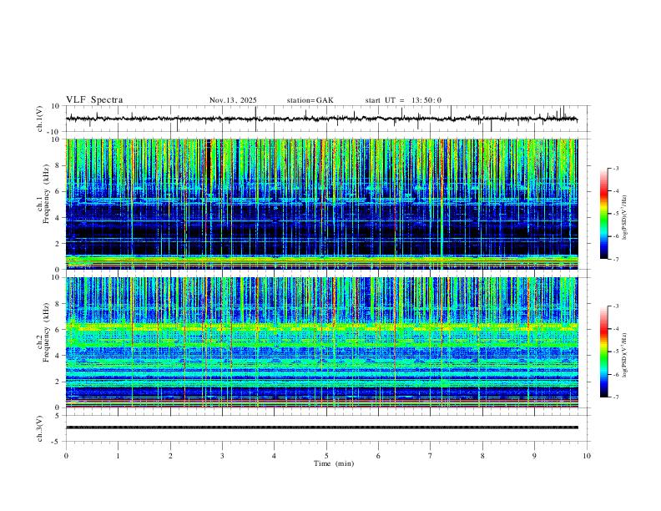The image size is (661, 511).
Task: Click the ch.2 colorbar log(PSD) label
Action: [624, 355]
